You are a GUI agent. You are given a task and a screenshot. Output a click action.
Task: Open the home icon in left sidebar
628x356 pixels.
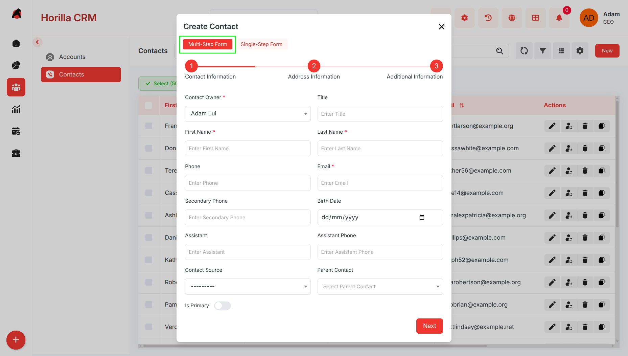tap(16, 43)
